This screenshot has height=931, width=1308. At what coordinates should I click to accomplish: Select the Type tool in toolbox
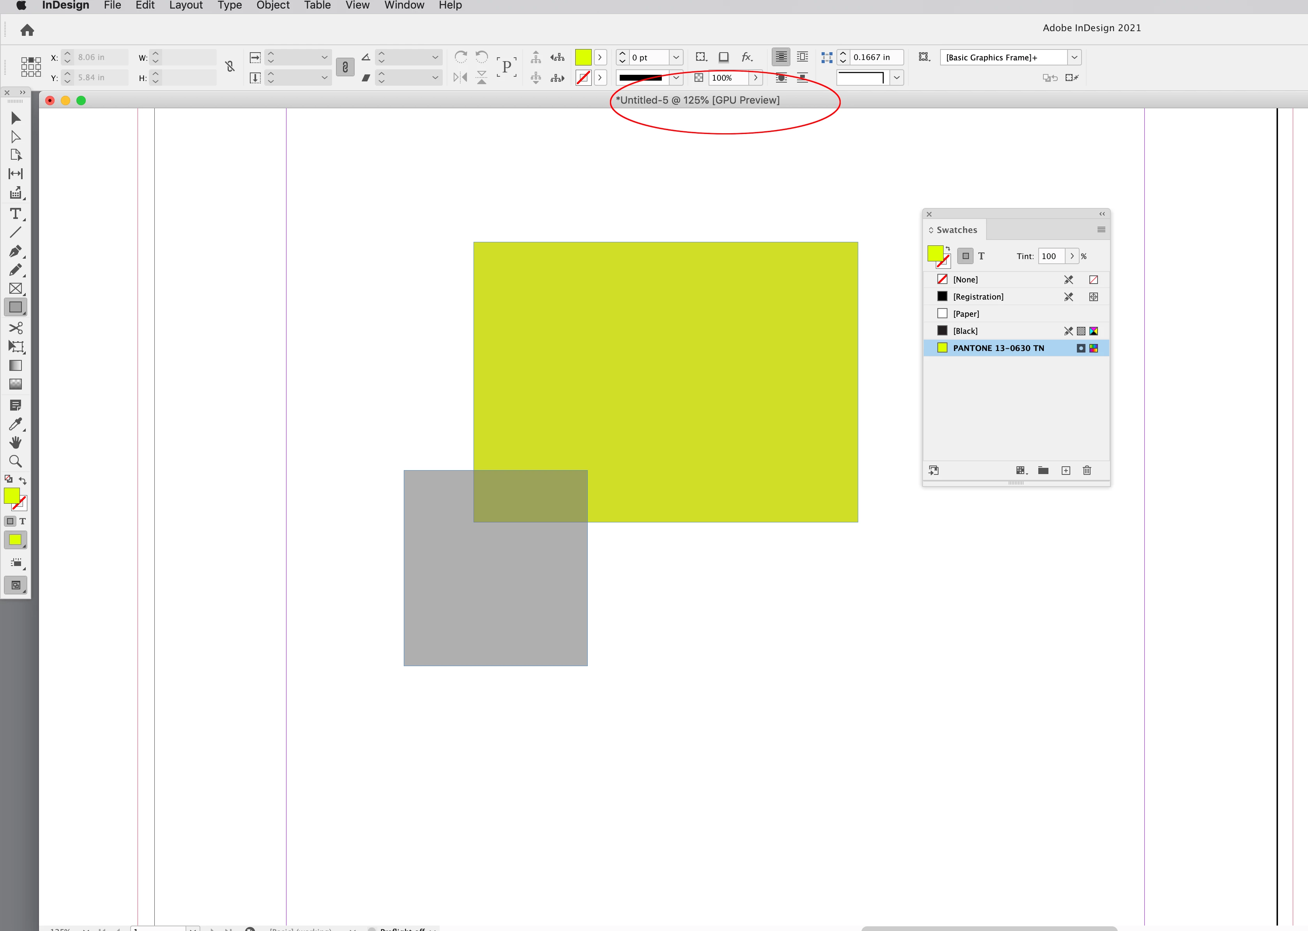(x=16, y=214)
